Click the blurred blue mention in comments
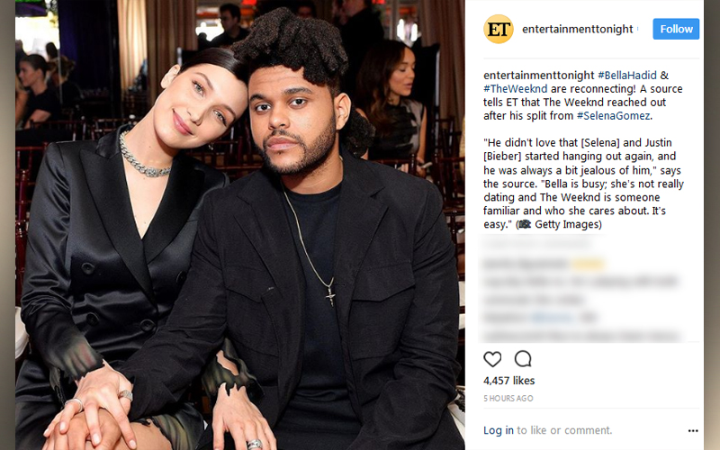720x450 pixels. tap(553, 318)
